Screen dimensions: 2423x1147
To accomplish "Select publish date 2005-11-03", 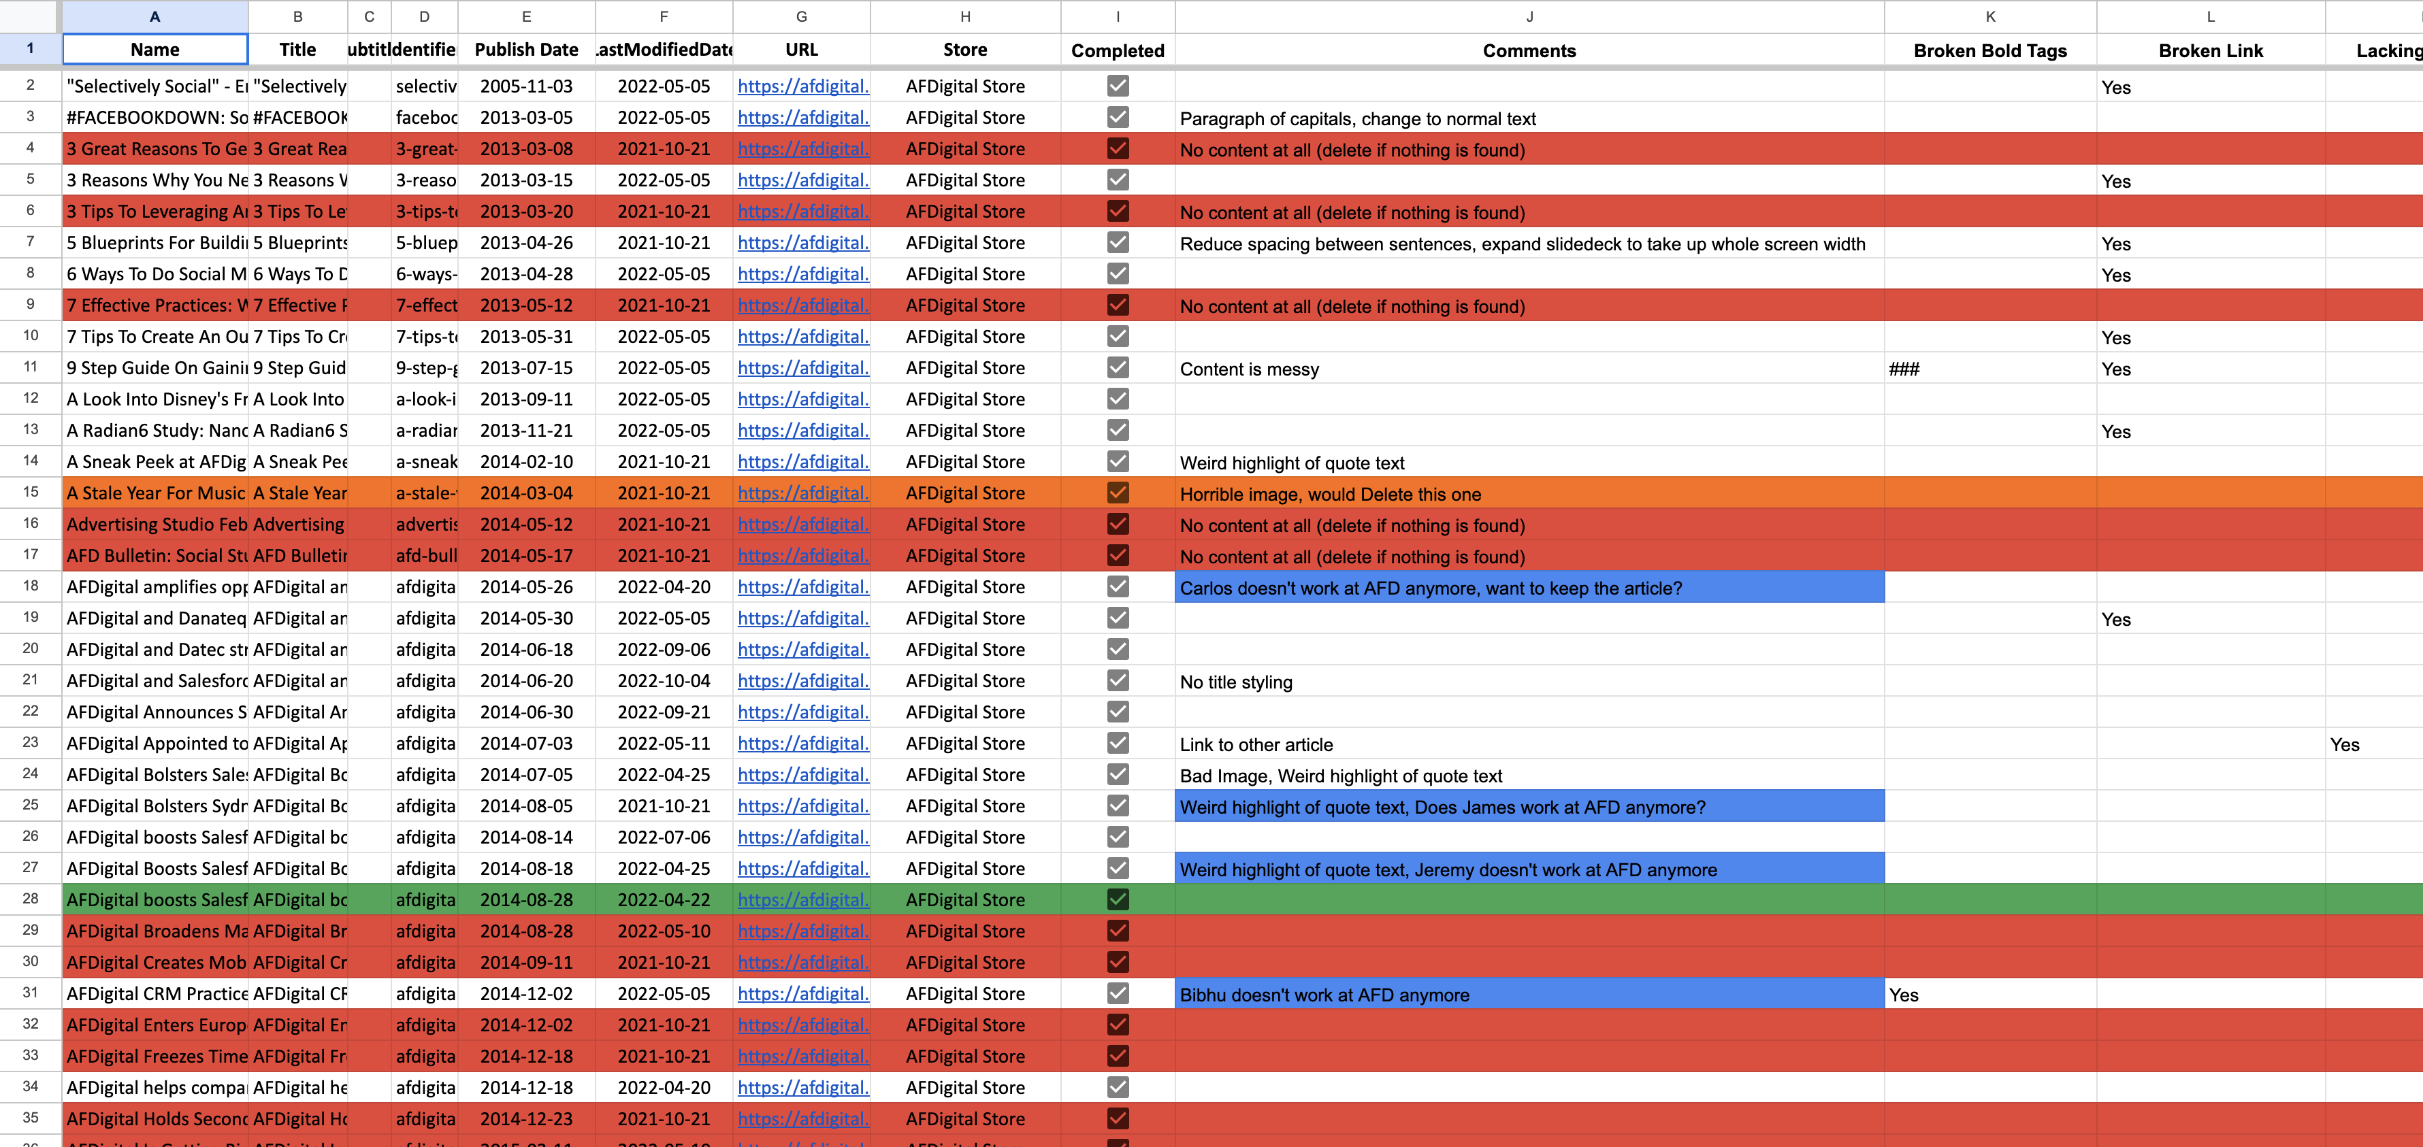I will coord(526,86).
